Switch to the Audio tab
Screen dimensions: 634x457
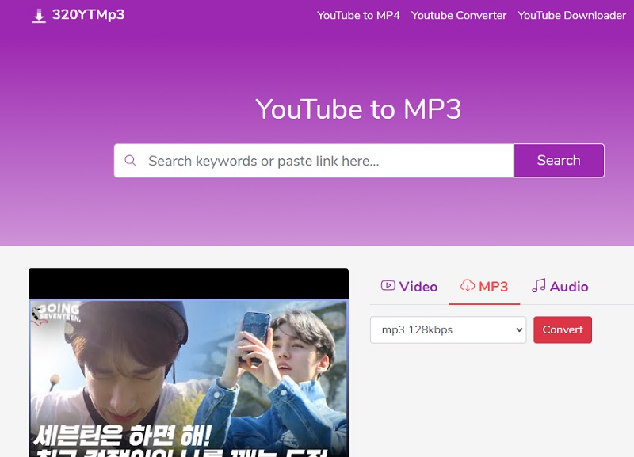[560, 287]
